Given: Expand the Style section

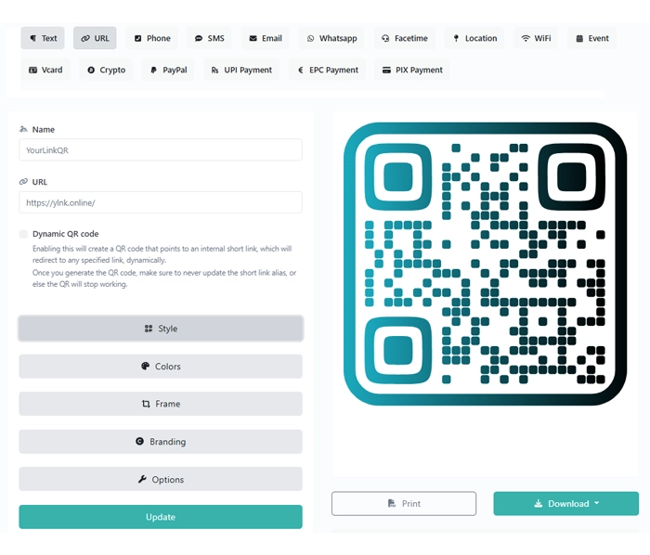Looking at the screenshot, I should click(x=161, y=329).
